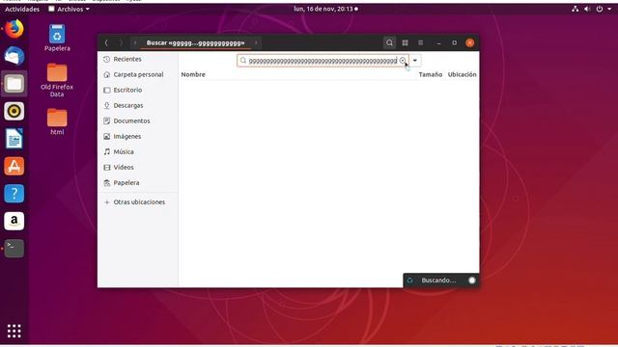Sort by Nombre column
This screenshot has height=347, width=618.
click(x=193, y=74)
